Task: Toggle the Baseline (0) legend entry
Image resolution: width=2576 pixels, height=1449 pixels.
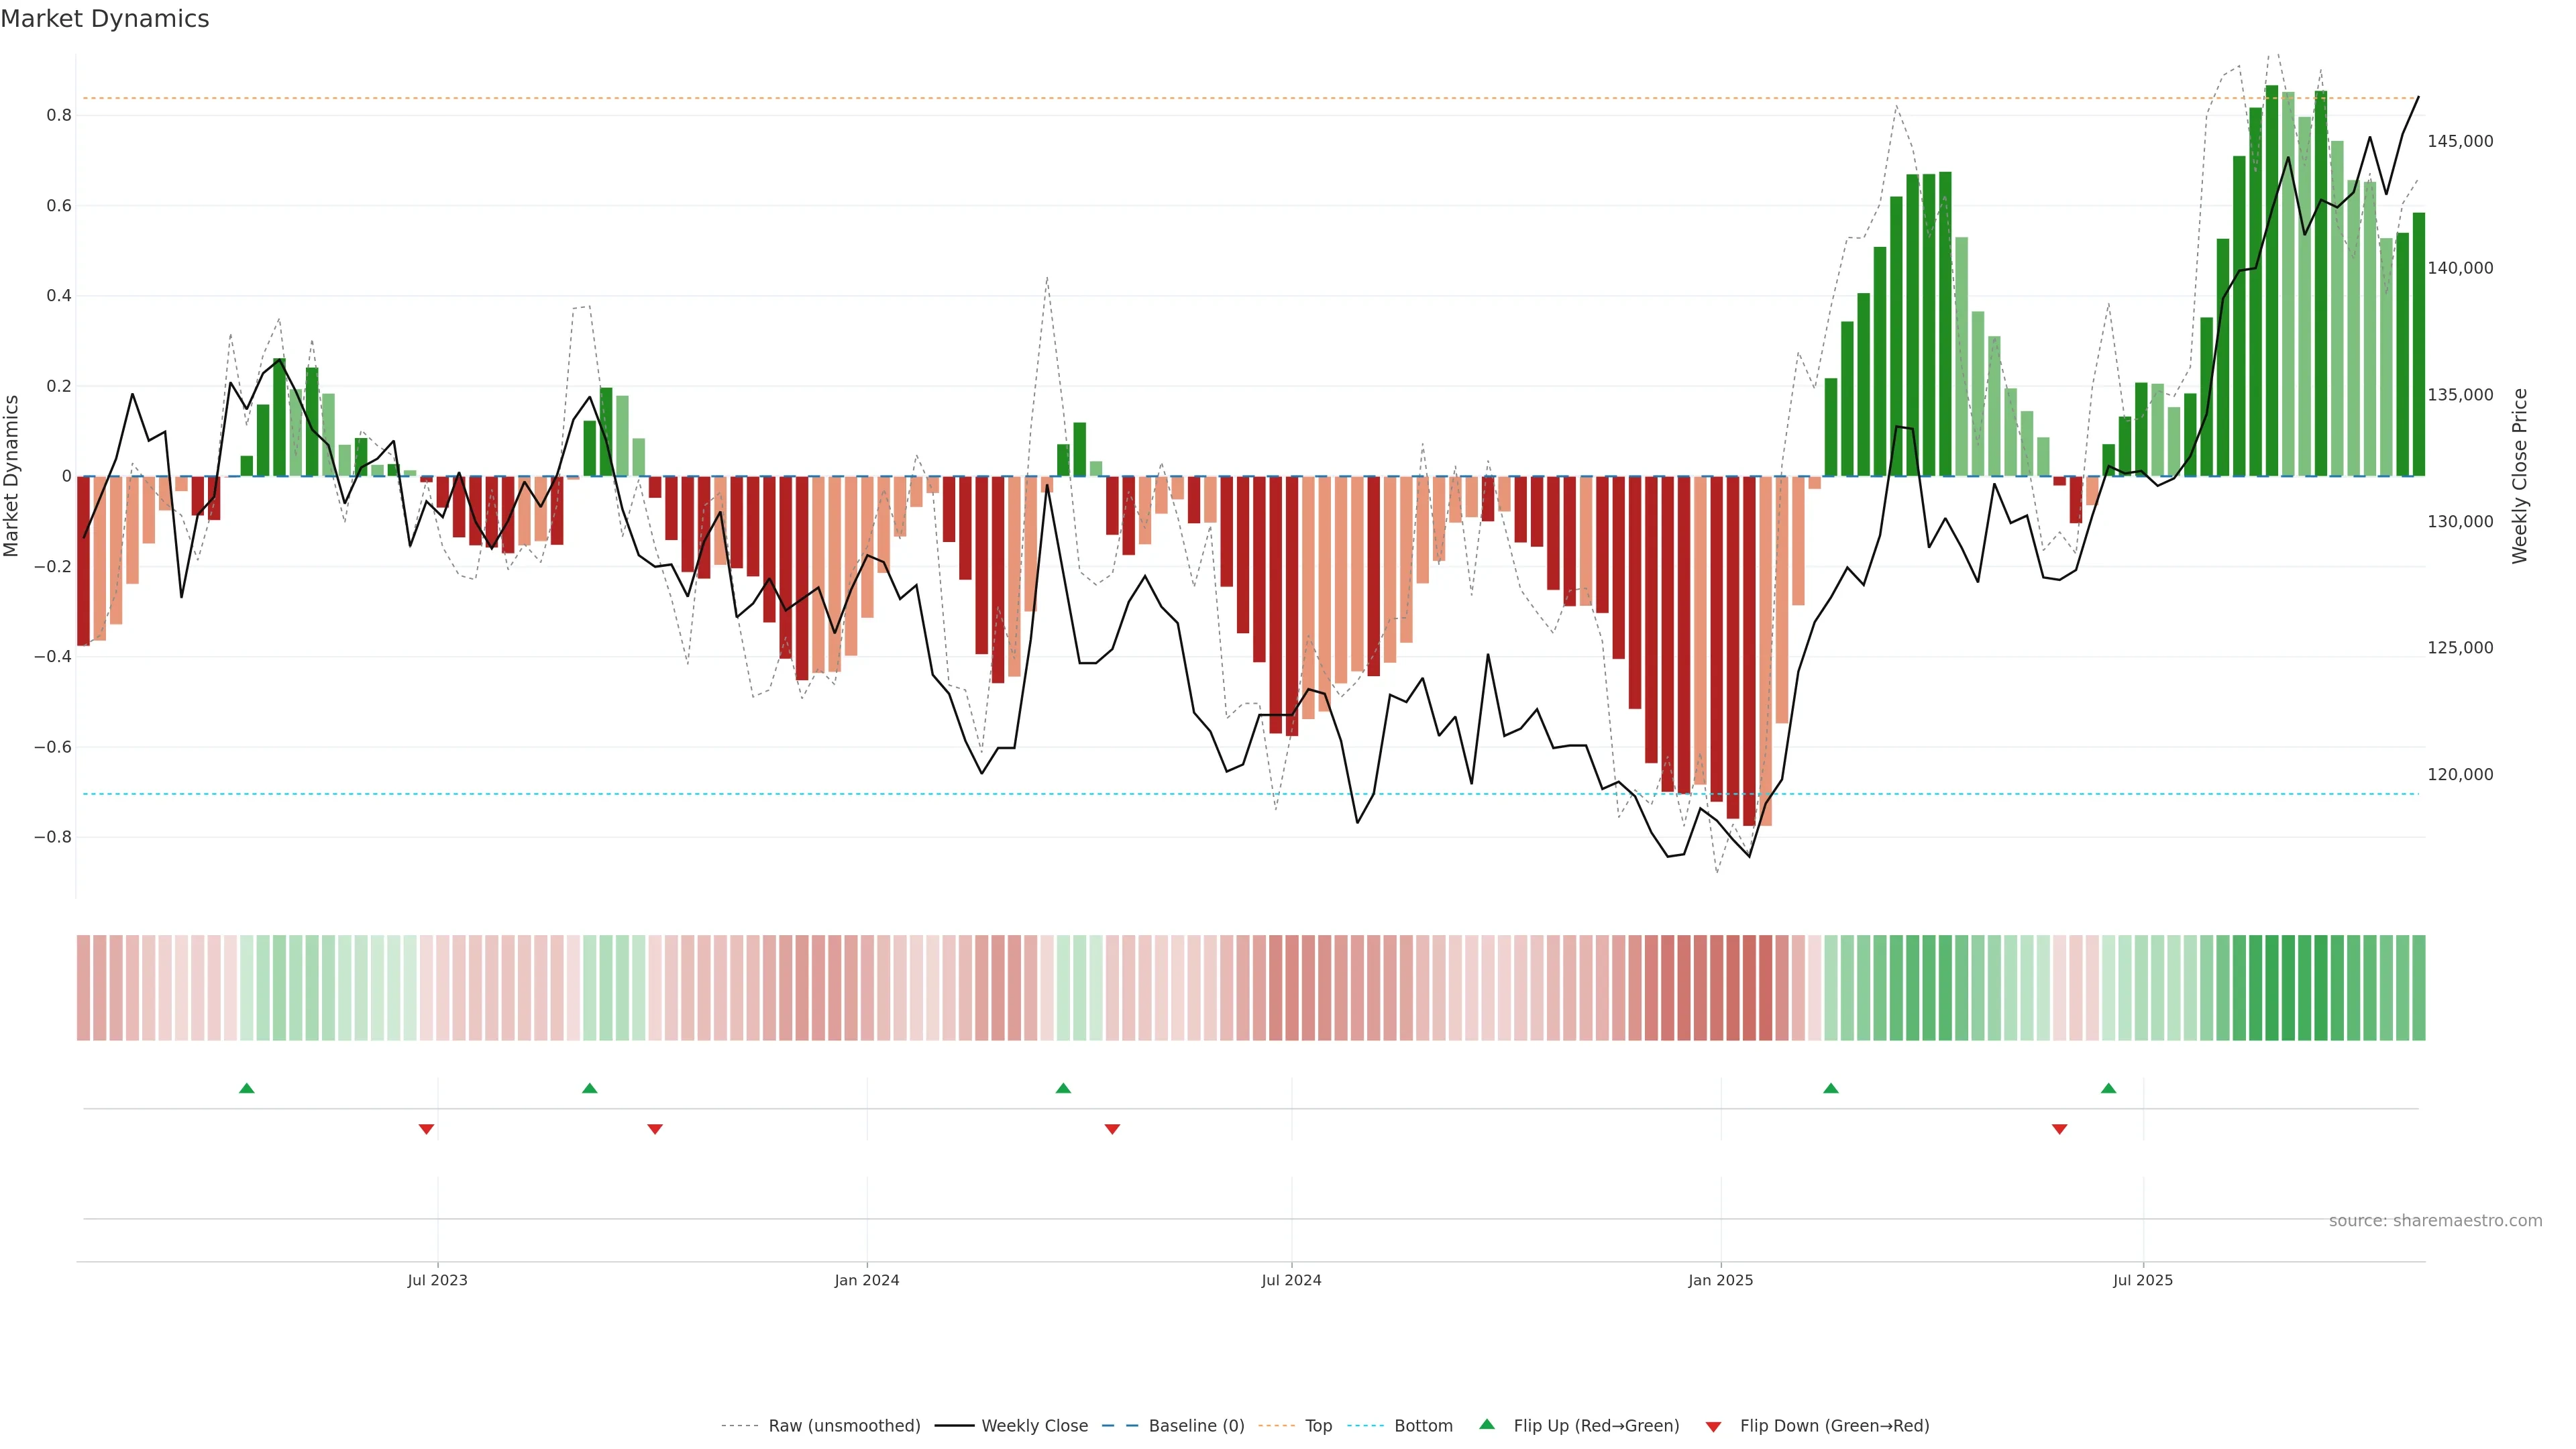Action: point(1196,1426)
